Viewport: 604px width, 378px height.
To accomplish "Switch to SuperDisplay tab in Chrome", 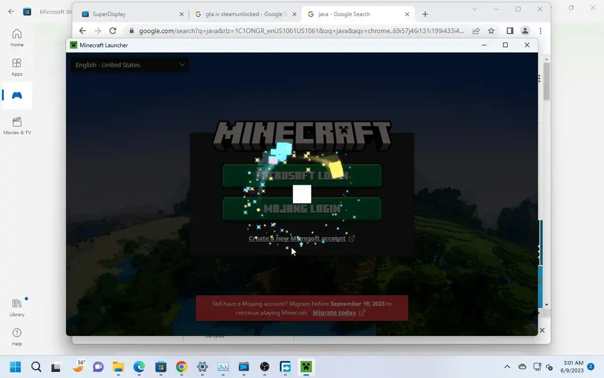I will point(132,14).
